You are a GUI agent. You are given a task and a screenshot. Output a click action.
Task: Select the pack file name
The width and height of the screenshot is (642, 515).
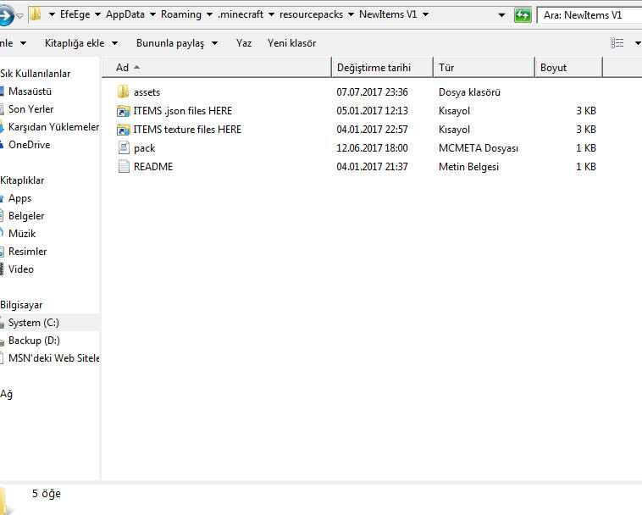click(144, 148)
